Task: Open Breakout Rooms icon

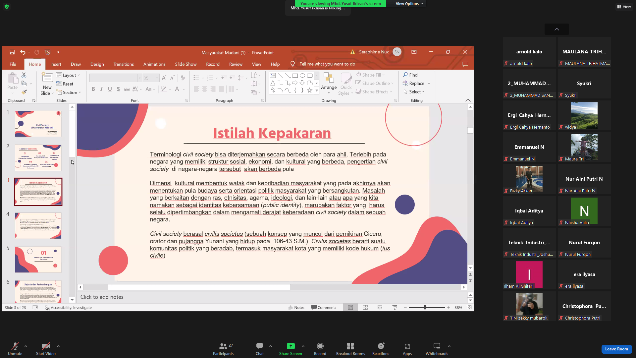Action: click(x=350, y=346)
